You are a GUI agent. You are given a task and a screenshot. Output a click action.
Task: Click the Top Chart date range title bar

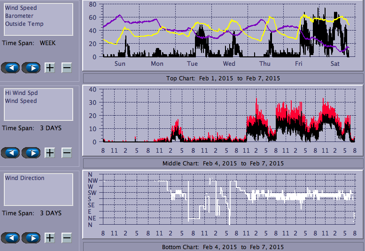(223, 78)
